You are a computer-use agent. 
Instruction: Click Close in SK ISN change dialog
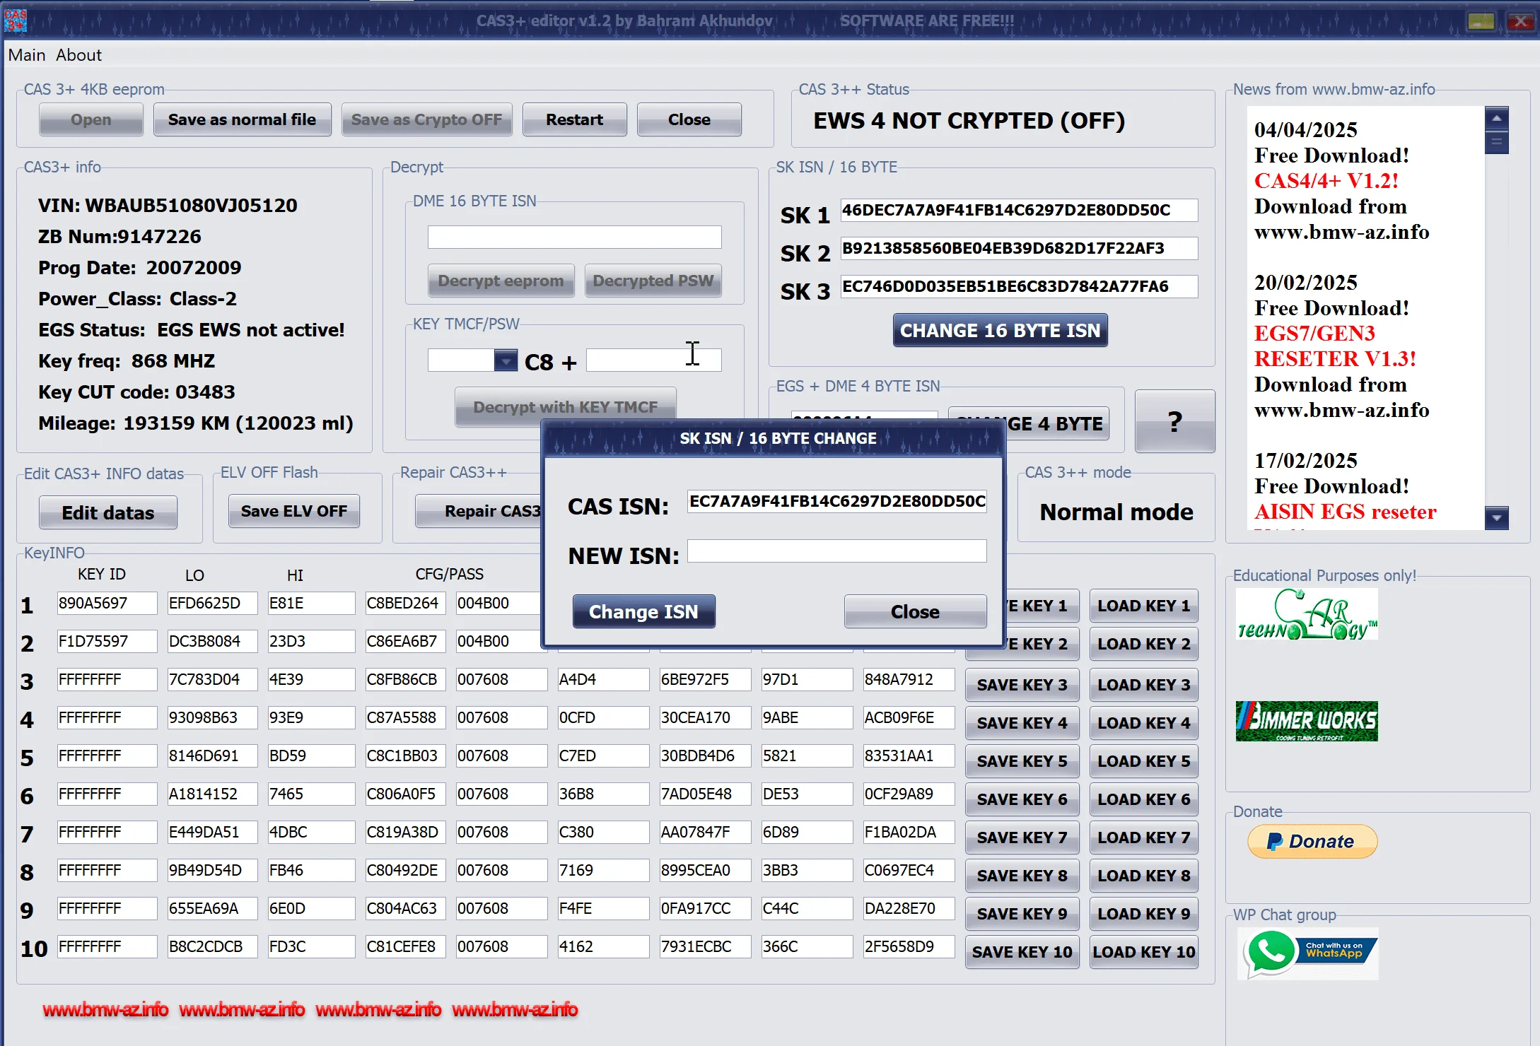(915, 611)
